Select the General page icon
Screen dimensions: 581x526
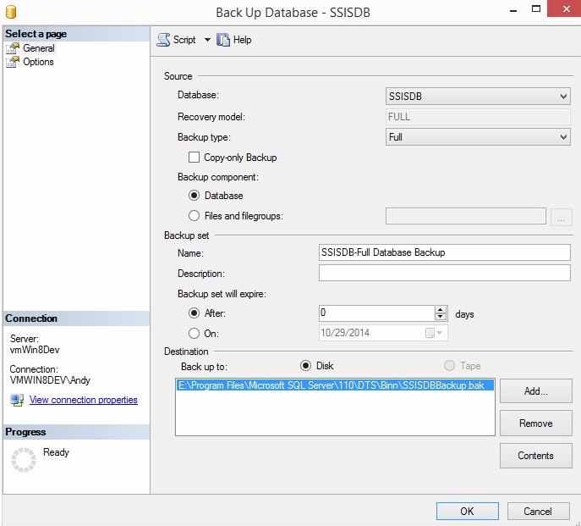point(13,48)
